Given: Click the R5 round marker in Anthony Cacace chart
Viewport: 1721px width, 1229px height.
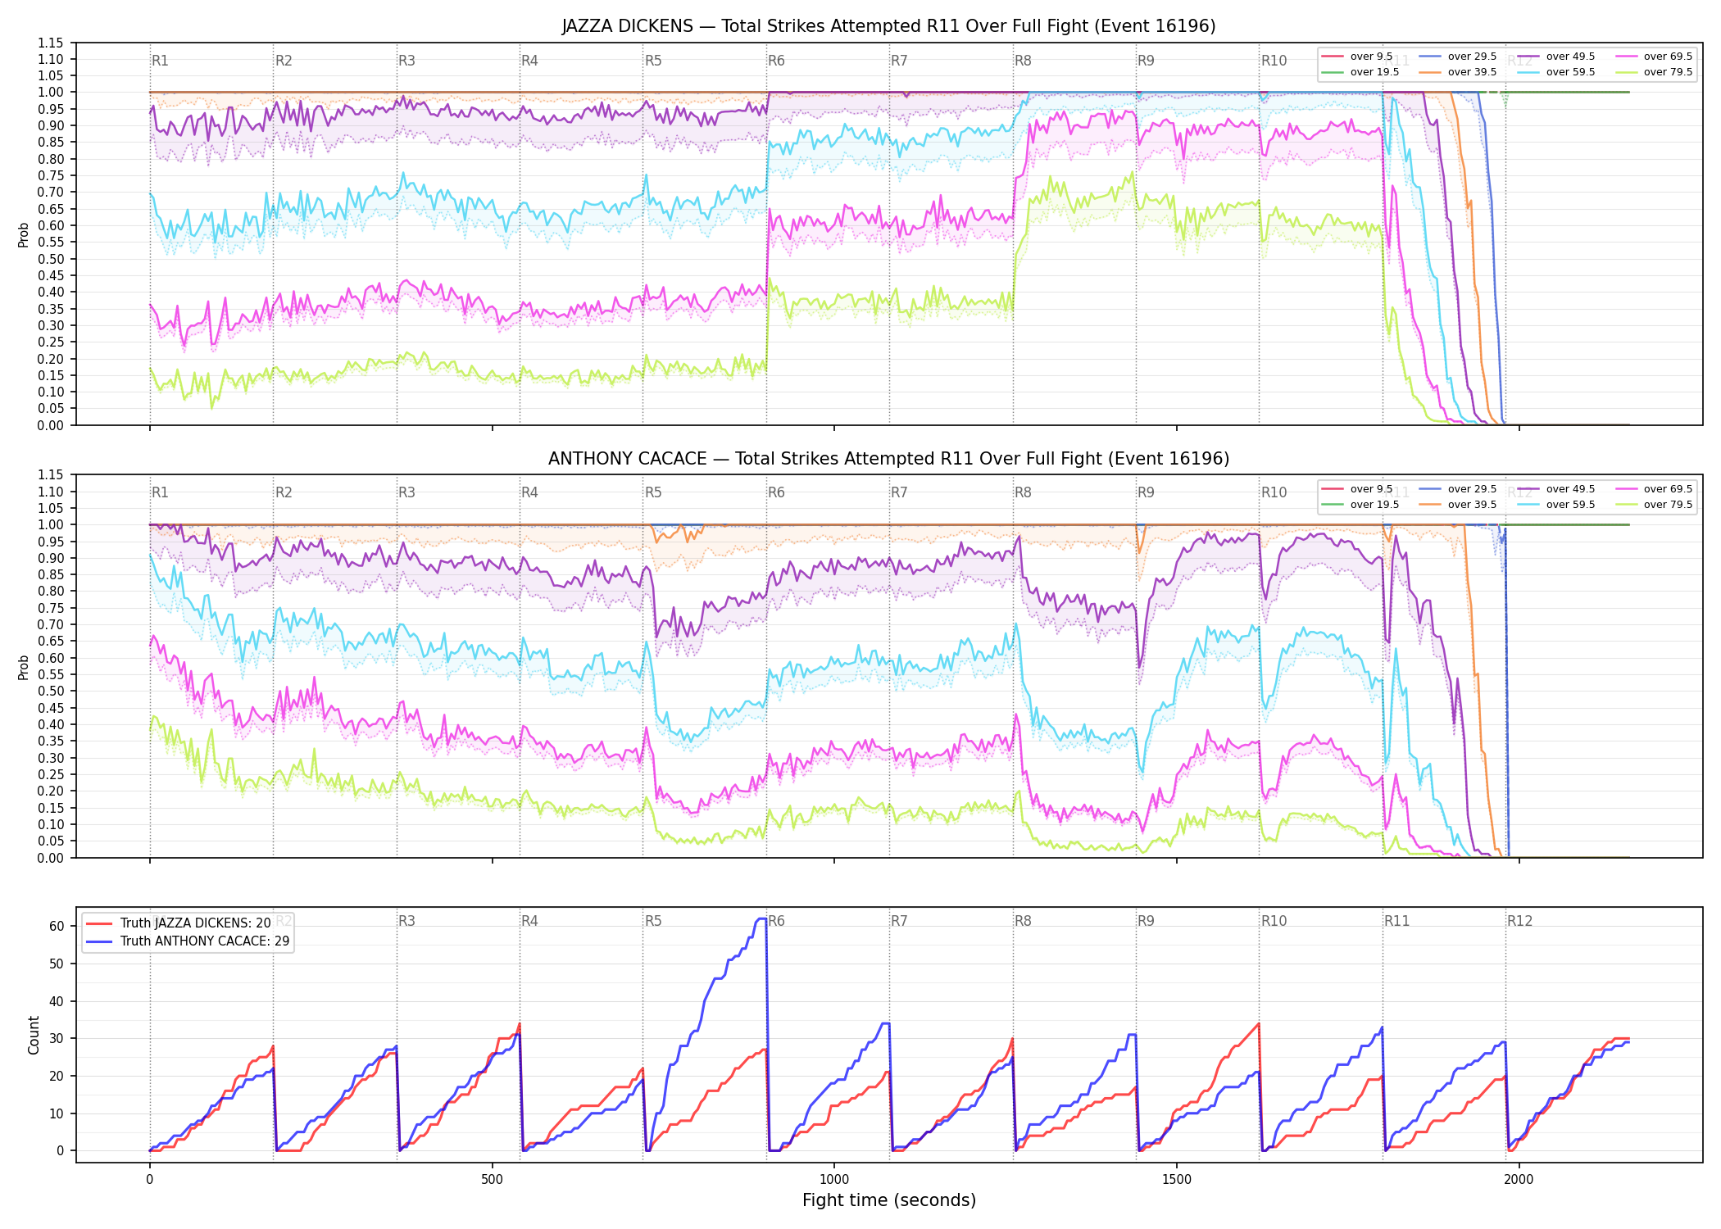Looking at the screenshot, I should point(653,492).
